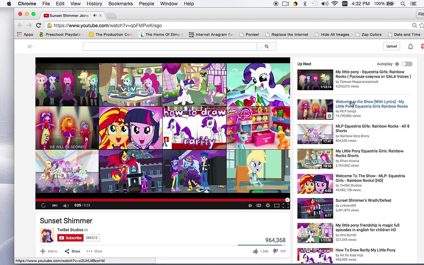424x265 pixels.
Task: Show Autoplay info icon
Action: click(397, 64)
